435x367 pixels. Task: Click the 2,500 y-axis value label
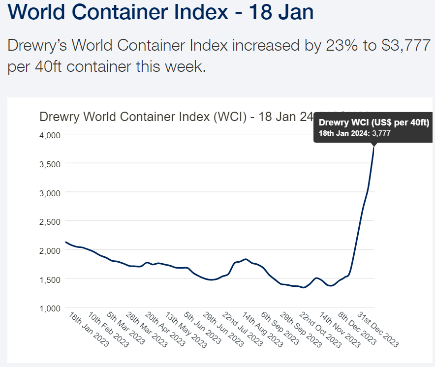[50, 222]
